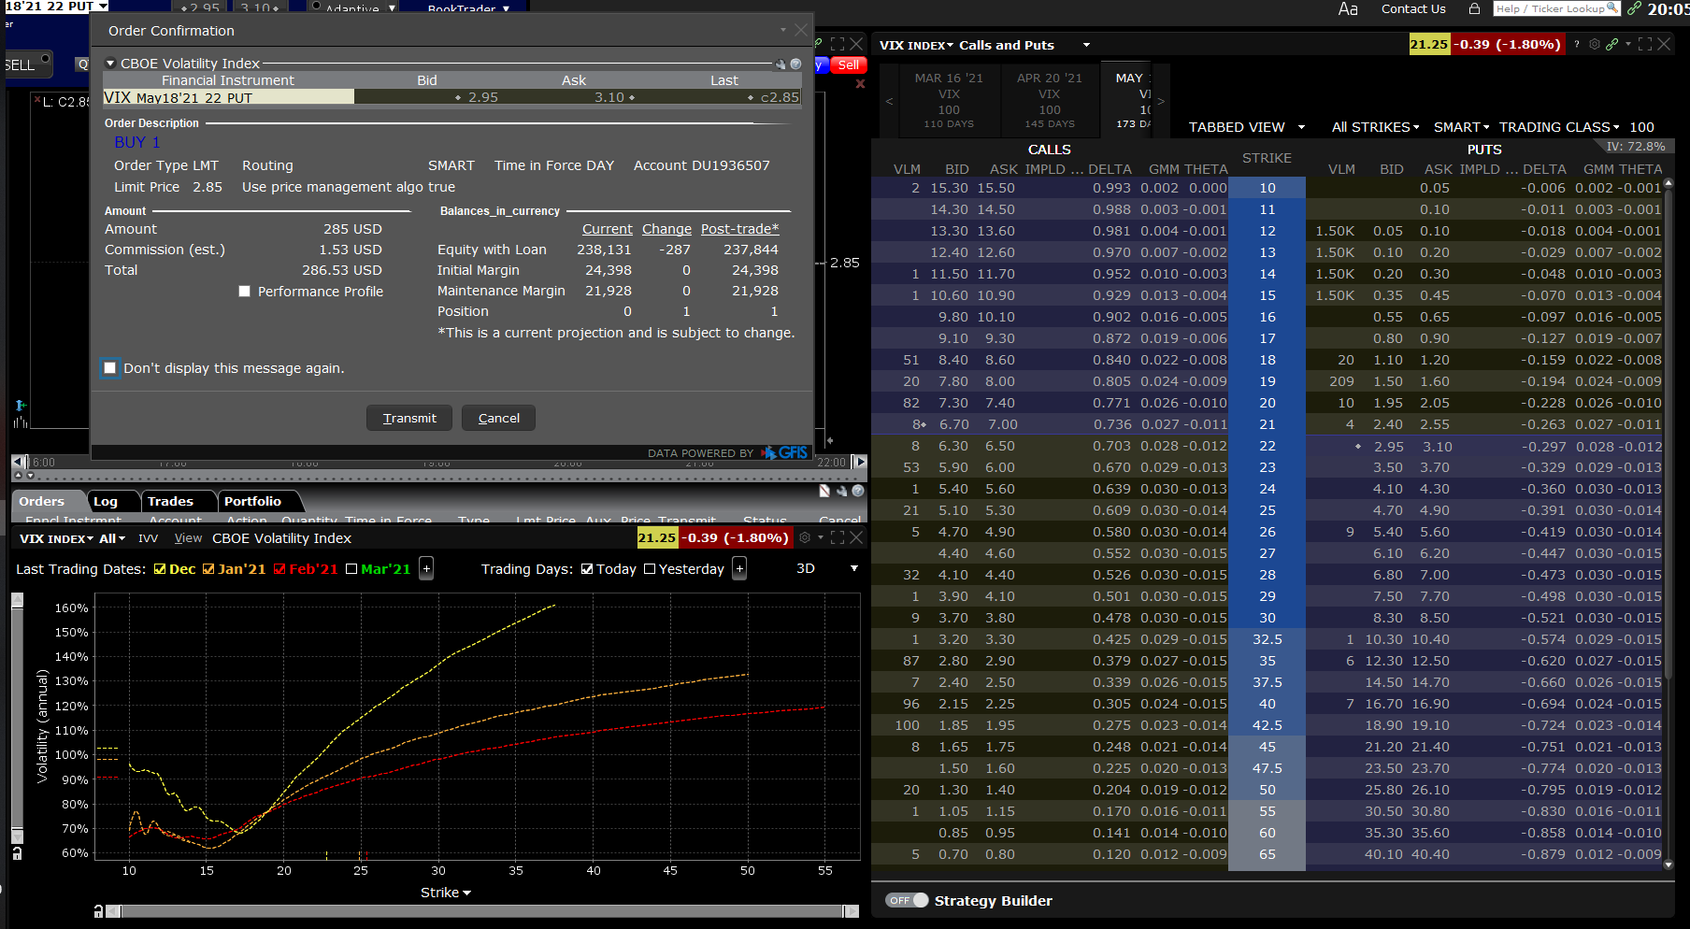Add another trading day with plus button
This screenshot has width=1690, height=929.
click(739, 568)
